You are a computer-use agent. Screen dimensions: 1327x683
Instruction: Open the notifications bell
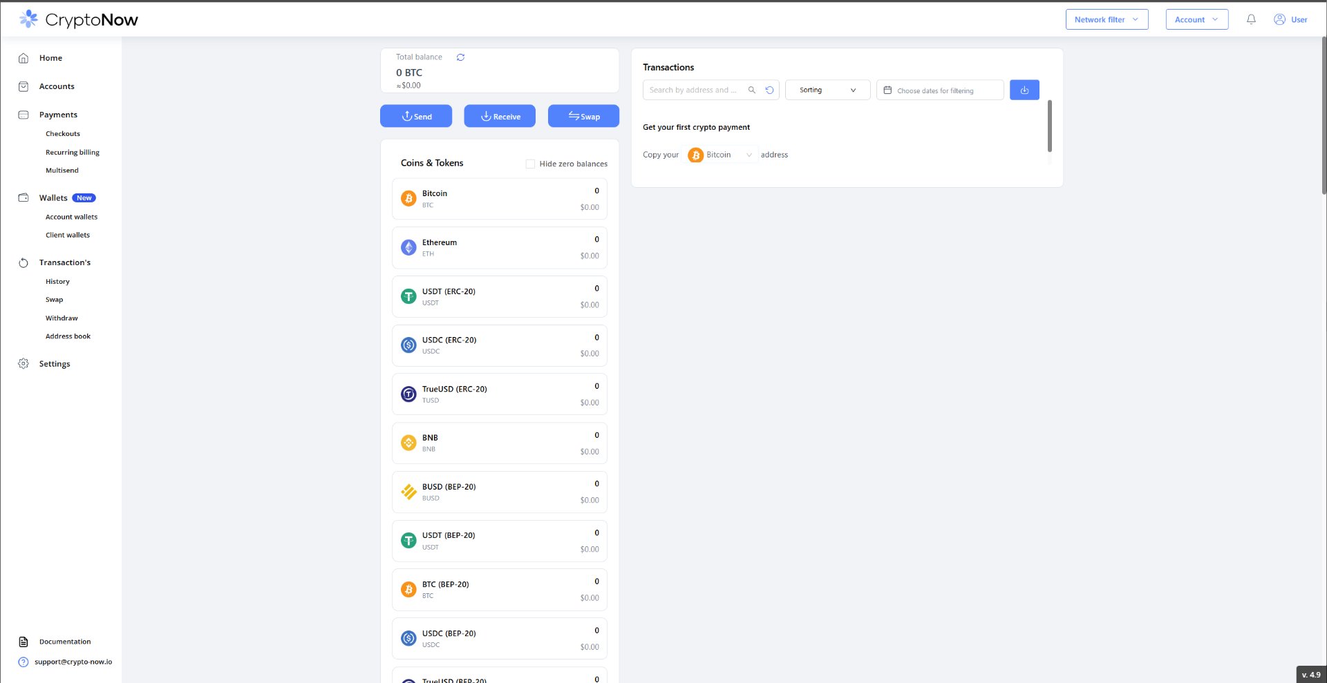click(x=1251, y=19)
